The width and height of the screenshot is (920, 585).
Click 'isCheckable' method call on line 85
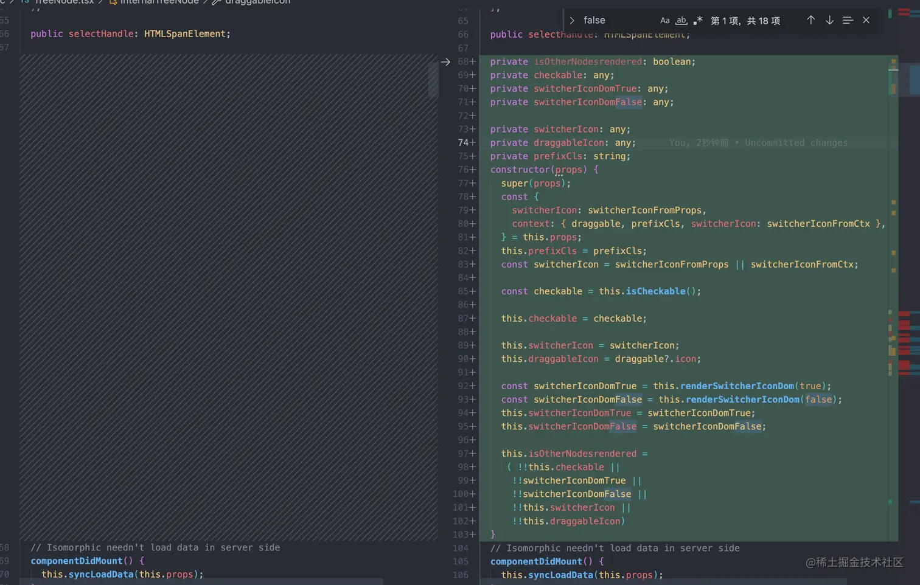pyautogui.click(x=655, y=291)
